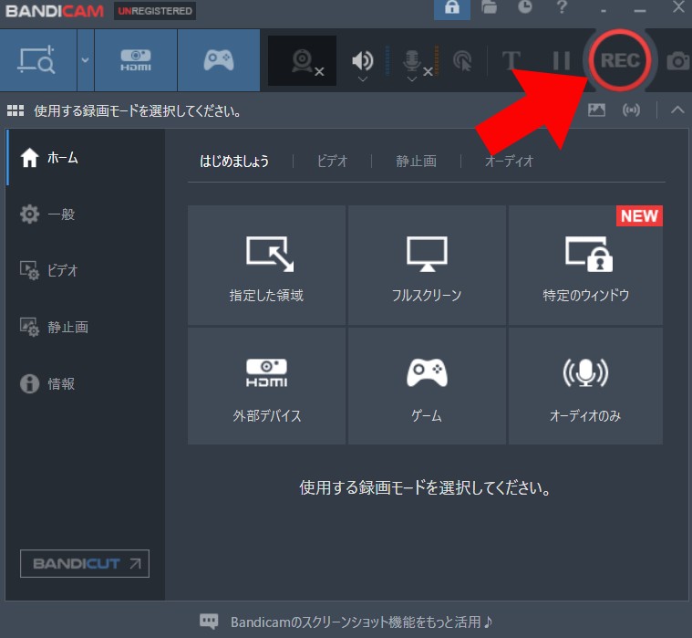Choose the 特定のウィンドウ recording tile
692x638 pixels.
tap(585, 265)
